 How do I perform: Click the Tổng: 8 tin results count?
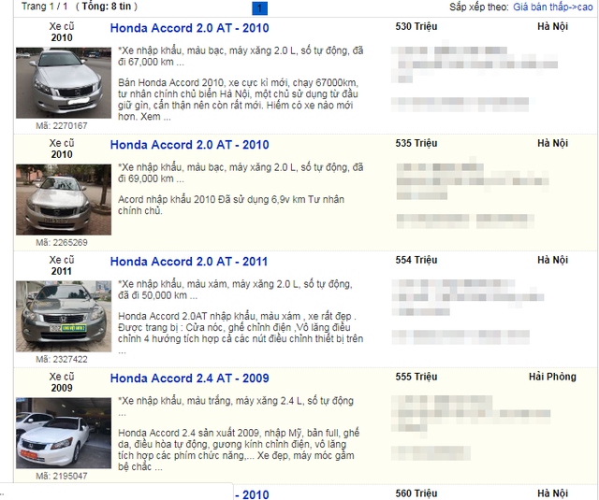[107, 7]
